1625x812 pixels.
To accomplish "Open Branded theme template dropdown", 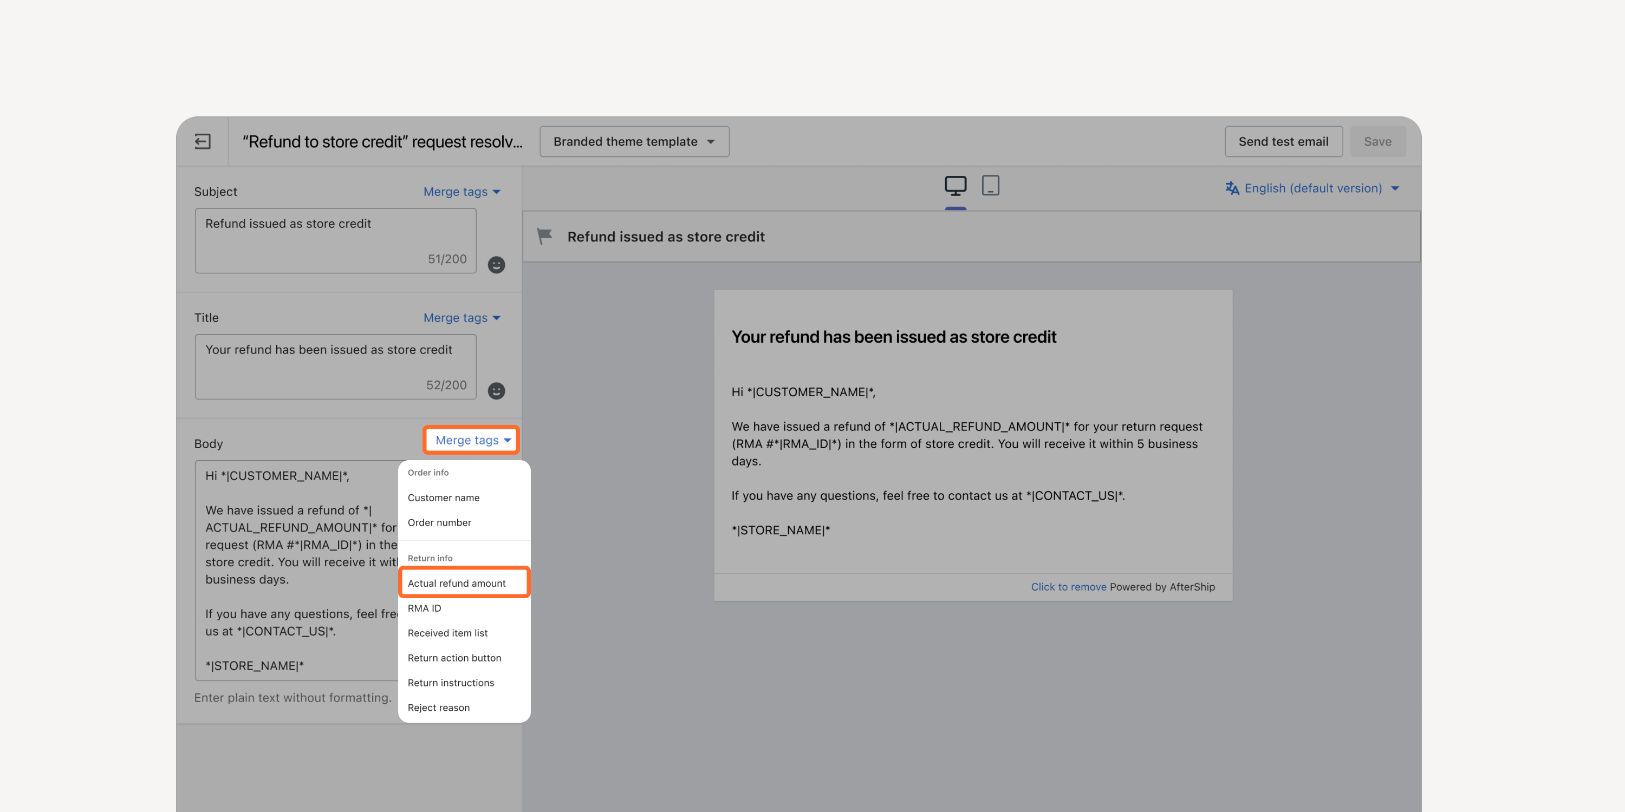I will click(634, 141).
